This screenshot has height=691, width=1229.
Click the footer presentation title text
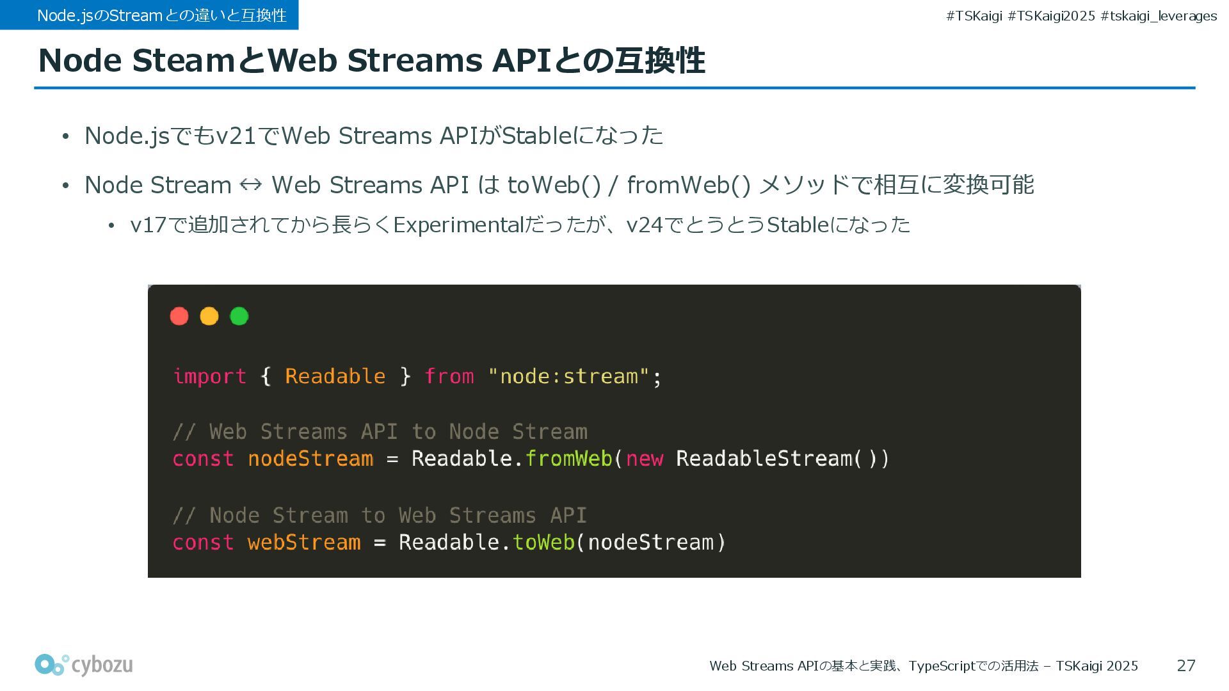[x=923, y=666]
